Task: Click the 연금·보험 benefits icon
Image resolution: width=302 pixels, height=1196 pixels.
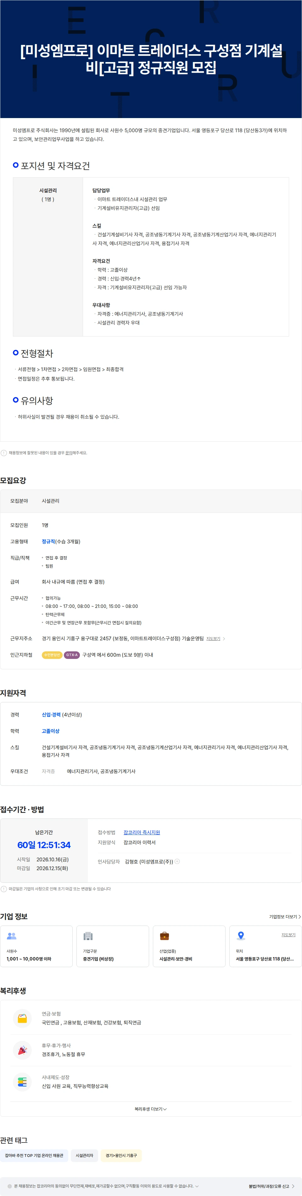Action: 22,1018
